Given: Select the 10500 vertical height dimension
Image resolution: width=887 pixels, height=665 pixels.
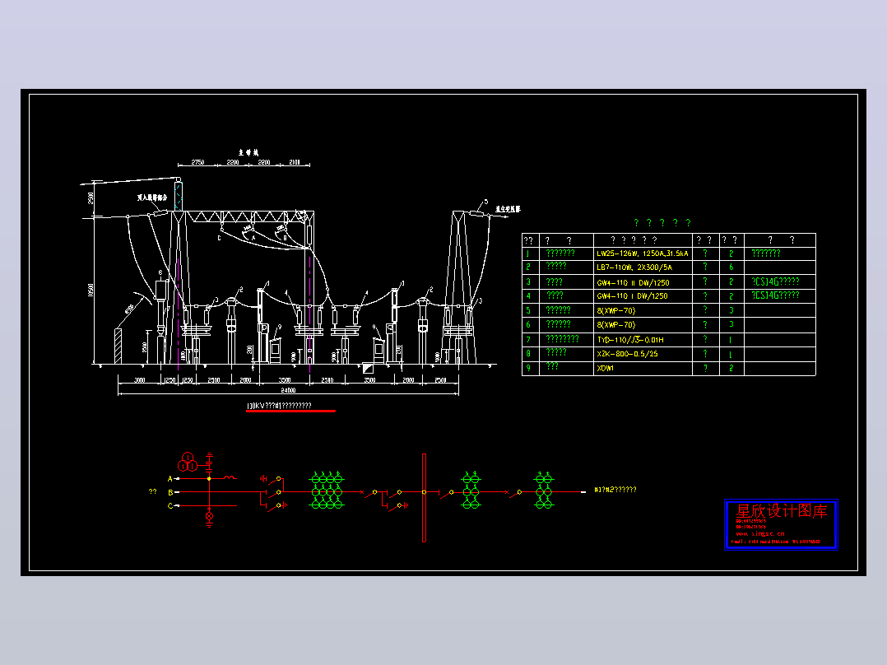Looking at the screenshot, I should tap(91, 290).
